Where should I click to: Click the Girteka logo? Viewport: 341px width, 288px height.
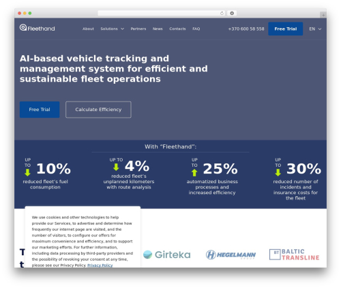(x=167, y=255)
